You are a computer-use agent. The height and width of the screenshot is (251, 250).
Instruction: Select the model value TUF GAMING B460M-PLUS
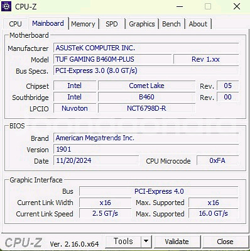tap(112, 59)
